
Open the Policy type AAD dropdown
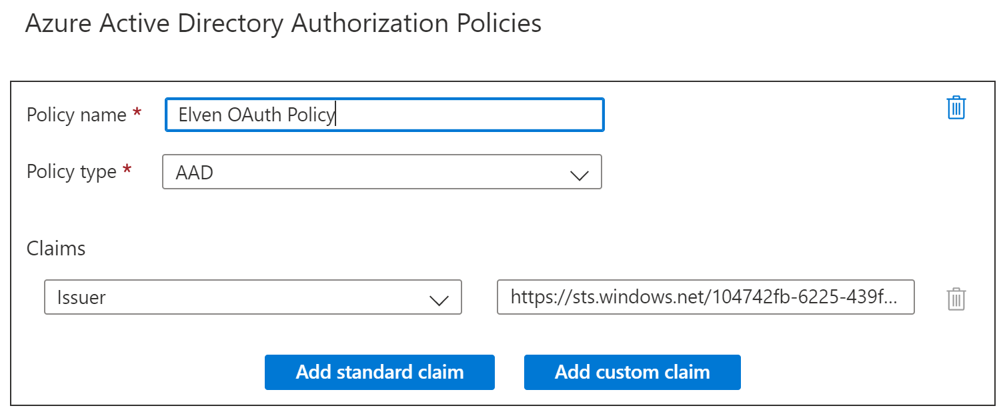click(x=382, y=172)
